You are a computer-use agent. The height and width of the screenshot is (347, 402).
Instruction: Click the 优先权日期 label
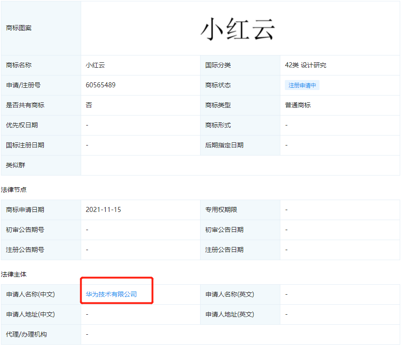(22, 125)
